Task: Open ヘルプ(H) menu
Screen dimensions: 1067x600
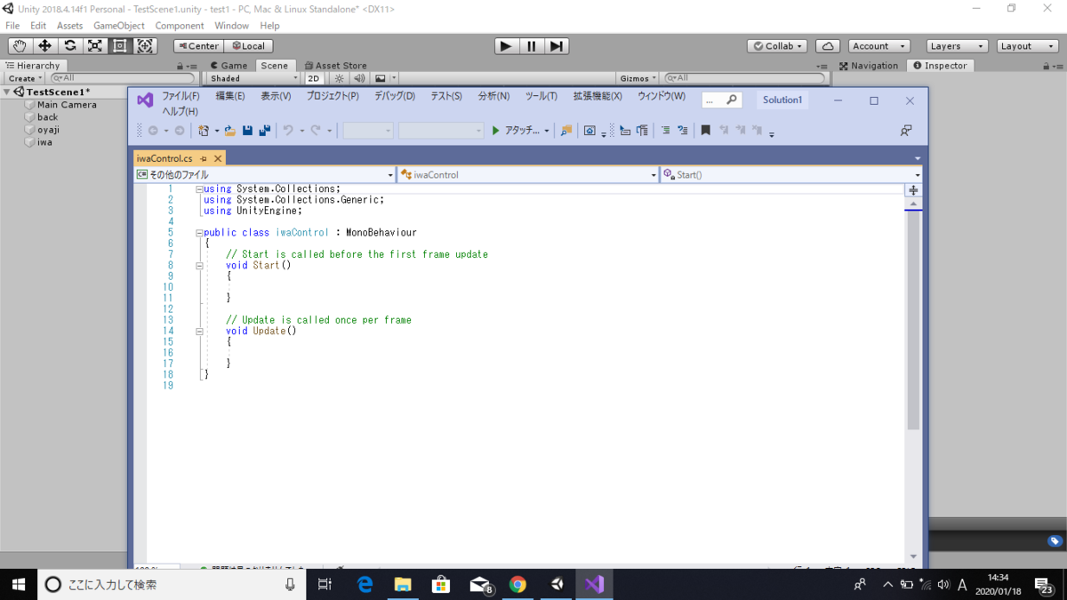Action: tap(180, 111)
